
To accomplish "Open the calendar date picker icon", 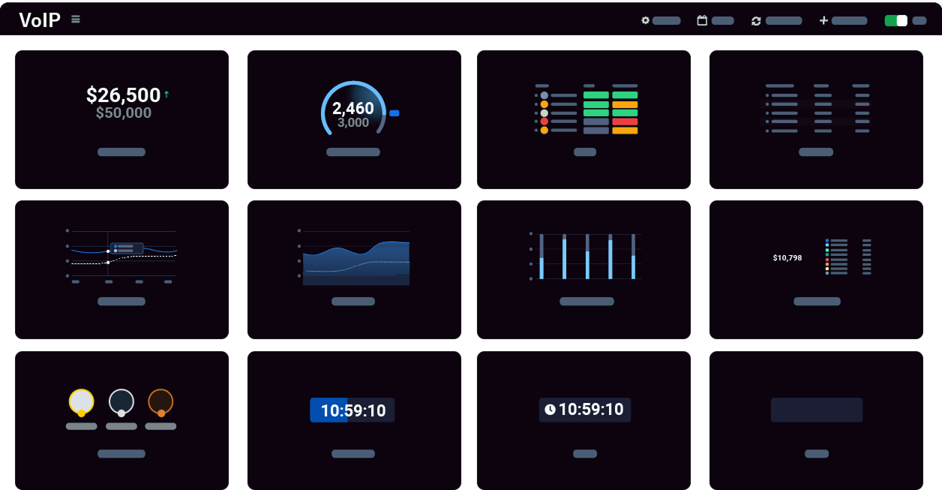I will (701, 20).
